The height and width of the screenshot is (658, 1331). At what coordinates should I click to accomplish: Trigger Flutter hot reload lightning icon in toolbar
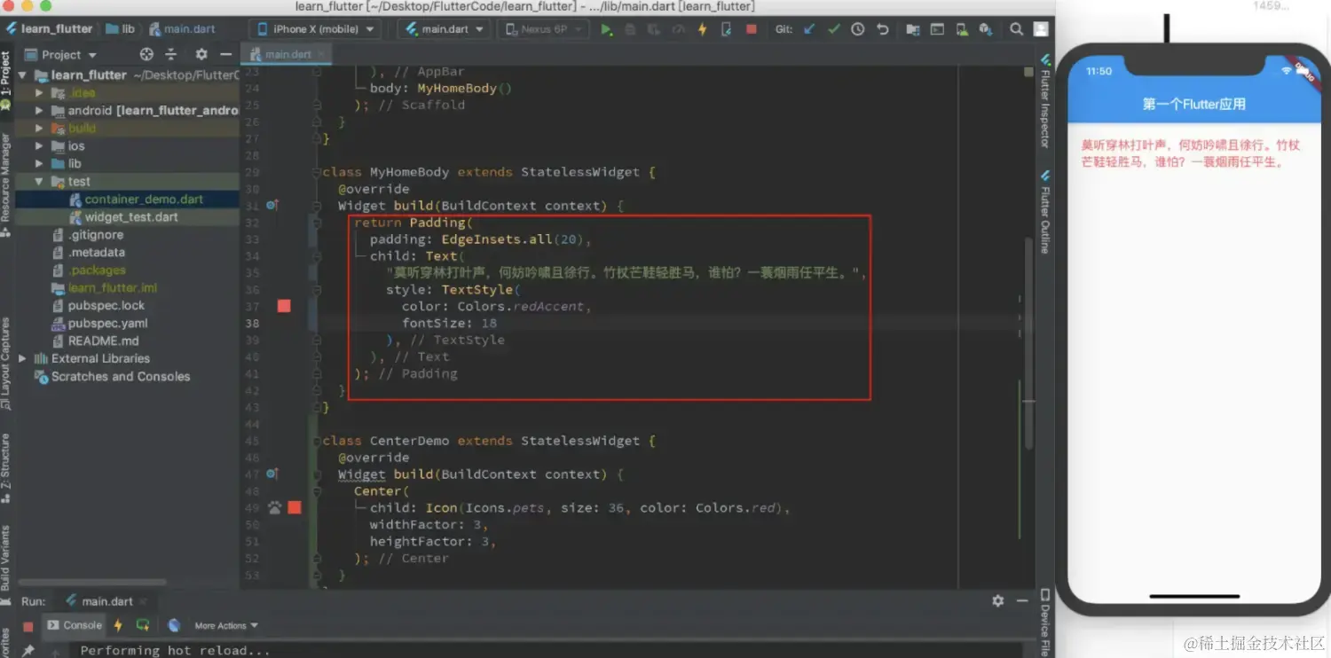click(x=703, y=29)
